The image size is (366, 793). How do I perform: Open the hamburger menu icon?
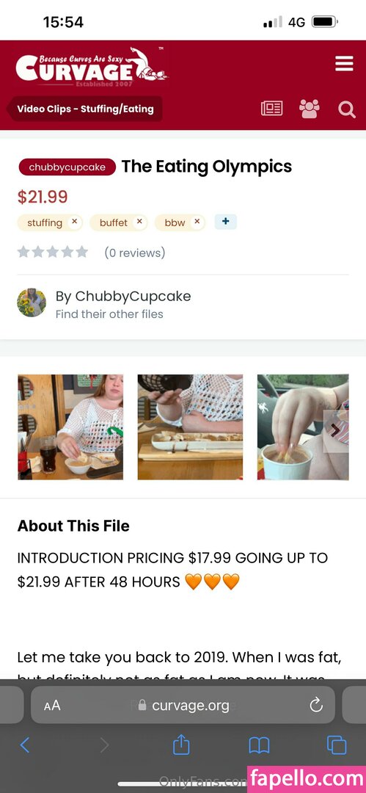(344, 64)
